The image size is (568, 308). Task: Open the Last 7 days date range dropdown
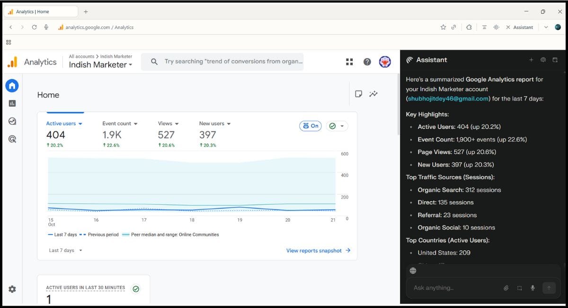[x=65, y=250]
